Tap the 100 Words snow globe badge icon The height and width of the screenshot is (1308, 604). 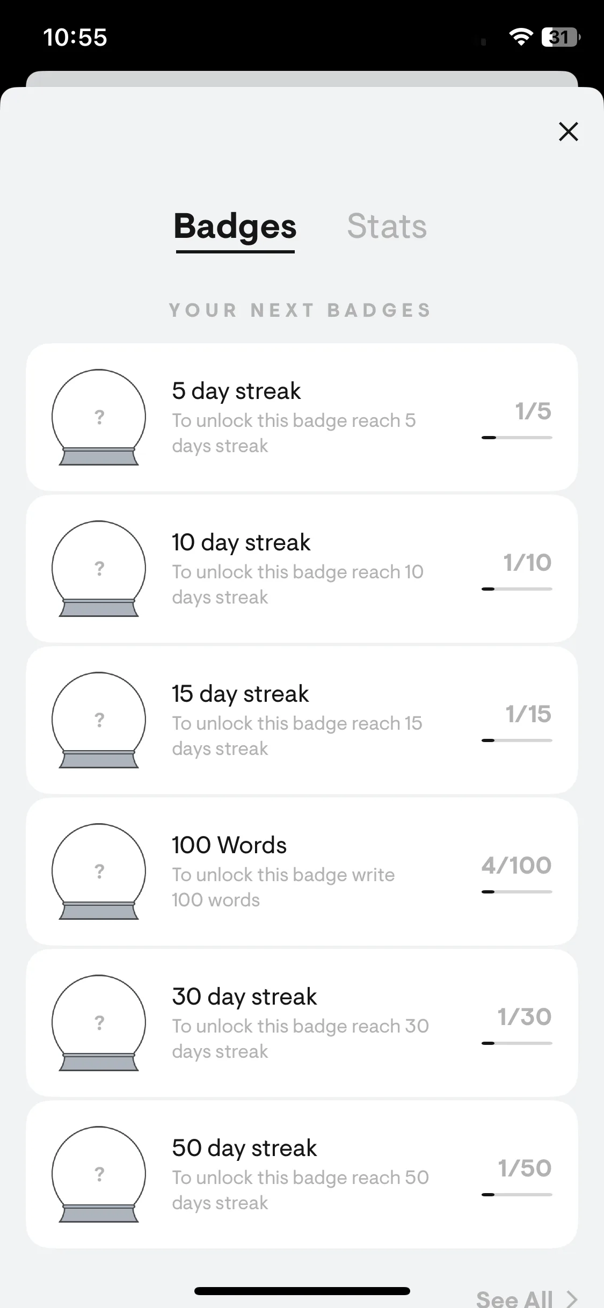pos(99,871)
